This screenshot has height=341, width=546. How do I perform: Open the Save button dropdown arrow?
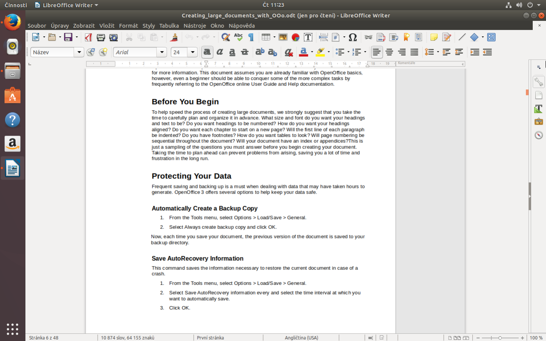click(77, 37)
